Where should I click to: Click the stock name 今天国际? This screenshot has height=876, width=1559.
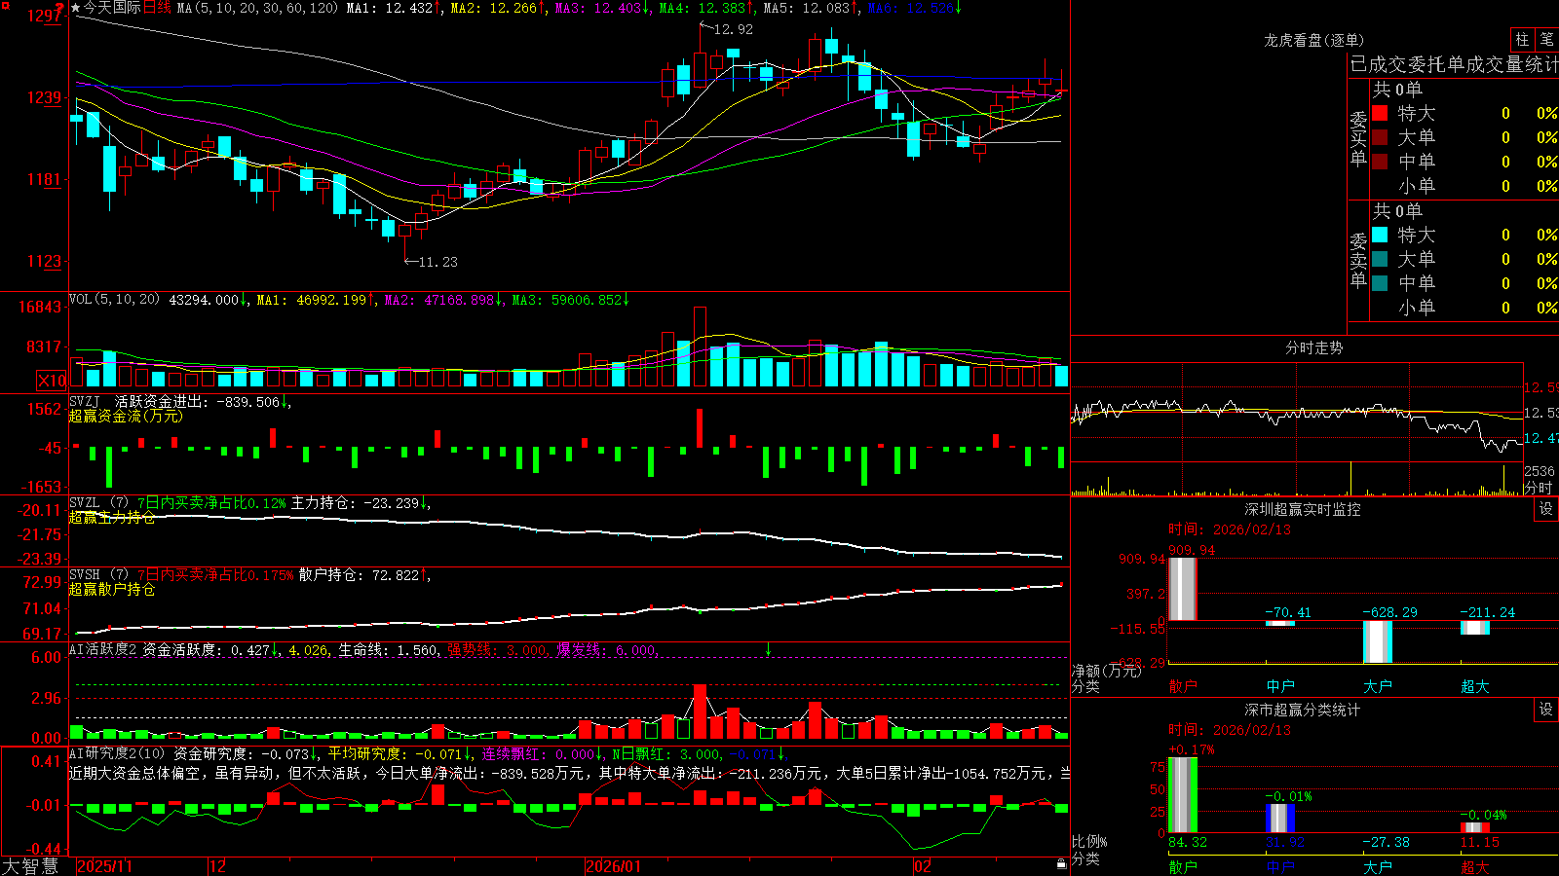tap(112, 8)
